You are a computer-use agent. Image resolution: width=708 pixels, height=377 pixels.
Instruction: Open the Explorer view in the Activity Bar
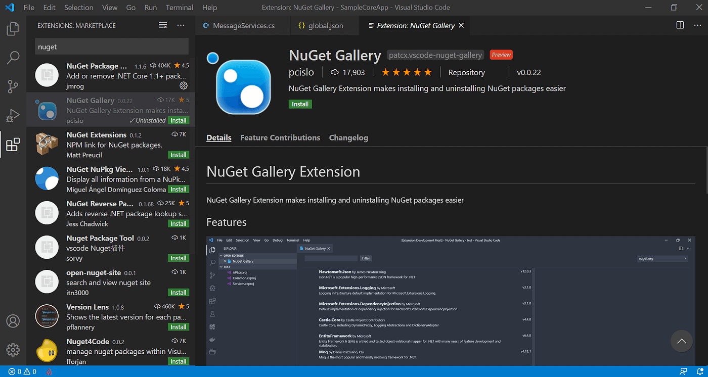(12, 29)
